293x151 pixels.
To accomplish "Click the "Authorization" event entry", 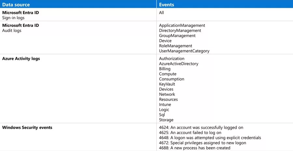I will (x=172, y=59).
